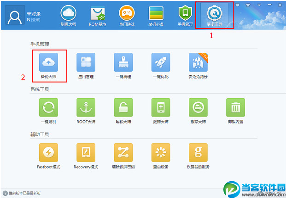Open 安兔兔跑分 benchmark

(x=198, y=66)
